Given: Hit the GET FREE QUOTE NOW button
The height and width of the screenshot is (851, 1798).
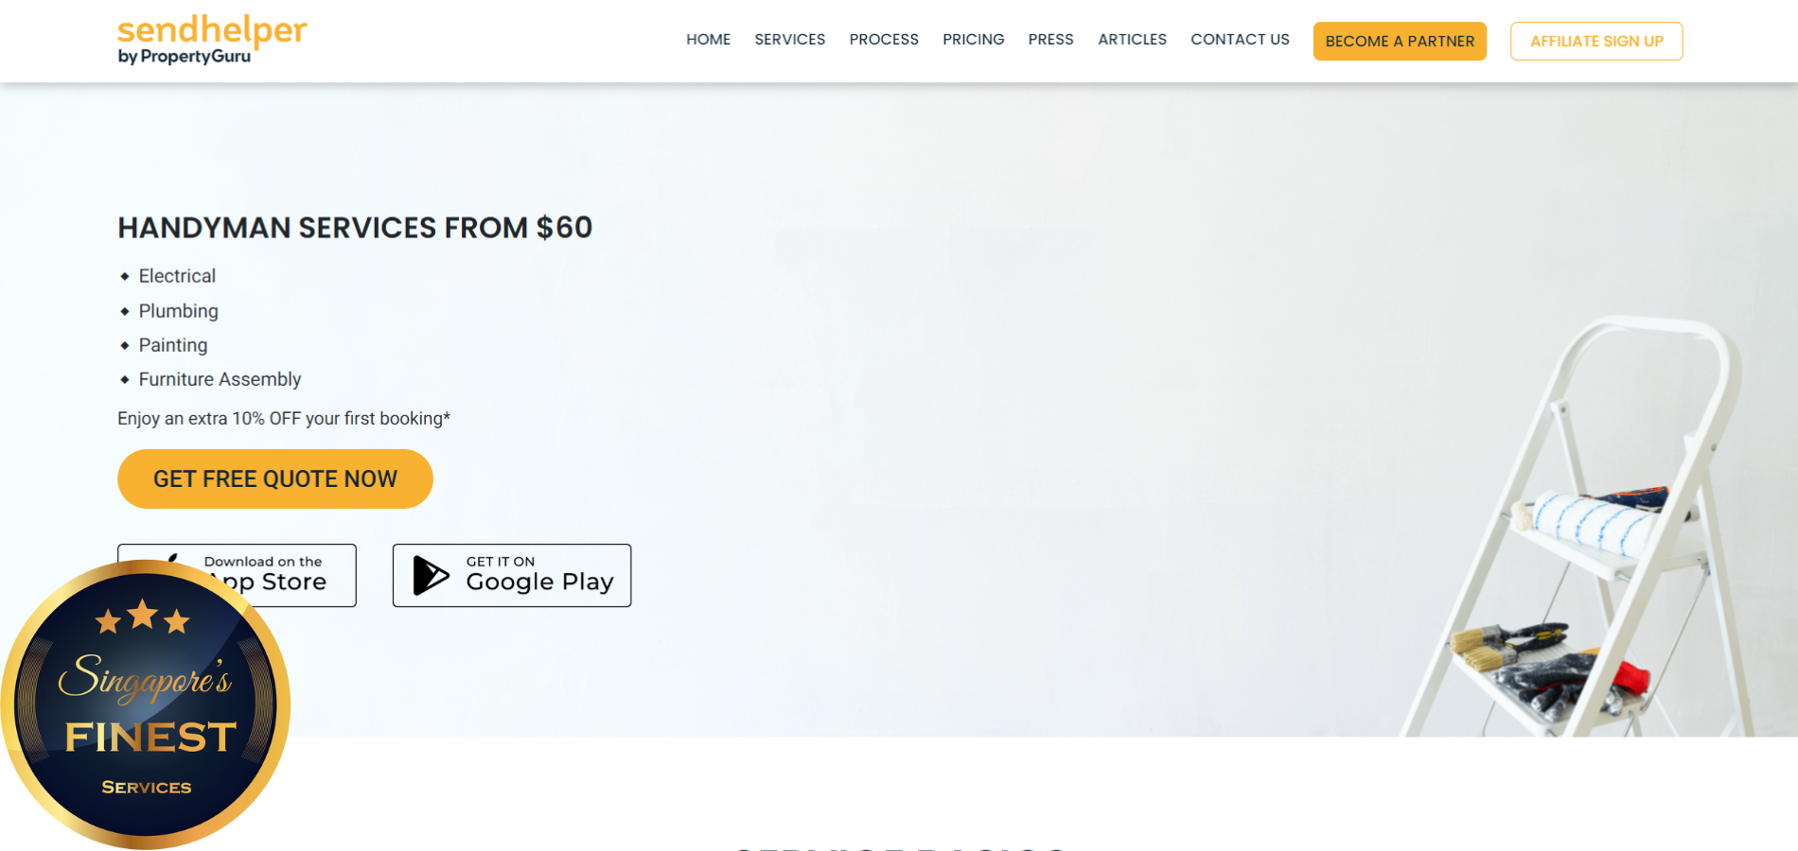Looking at the screenshot, I should click(x=275, y=479).
